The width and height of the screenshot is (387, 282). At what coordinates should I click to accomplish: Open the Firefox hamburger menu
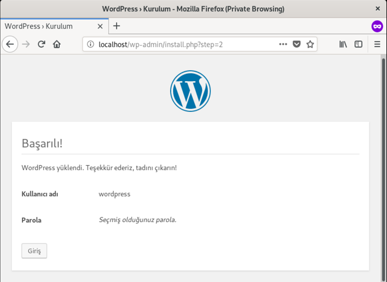click(377, 45)
